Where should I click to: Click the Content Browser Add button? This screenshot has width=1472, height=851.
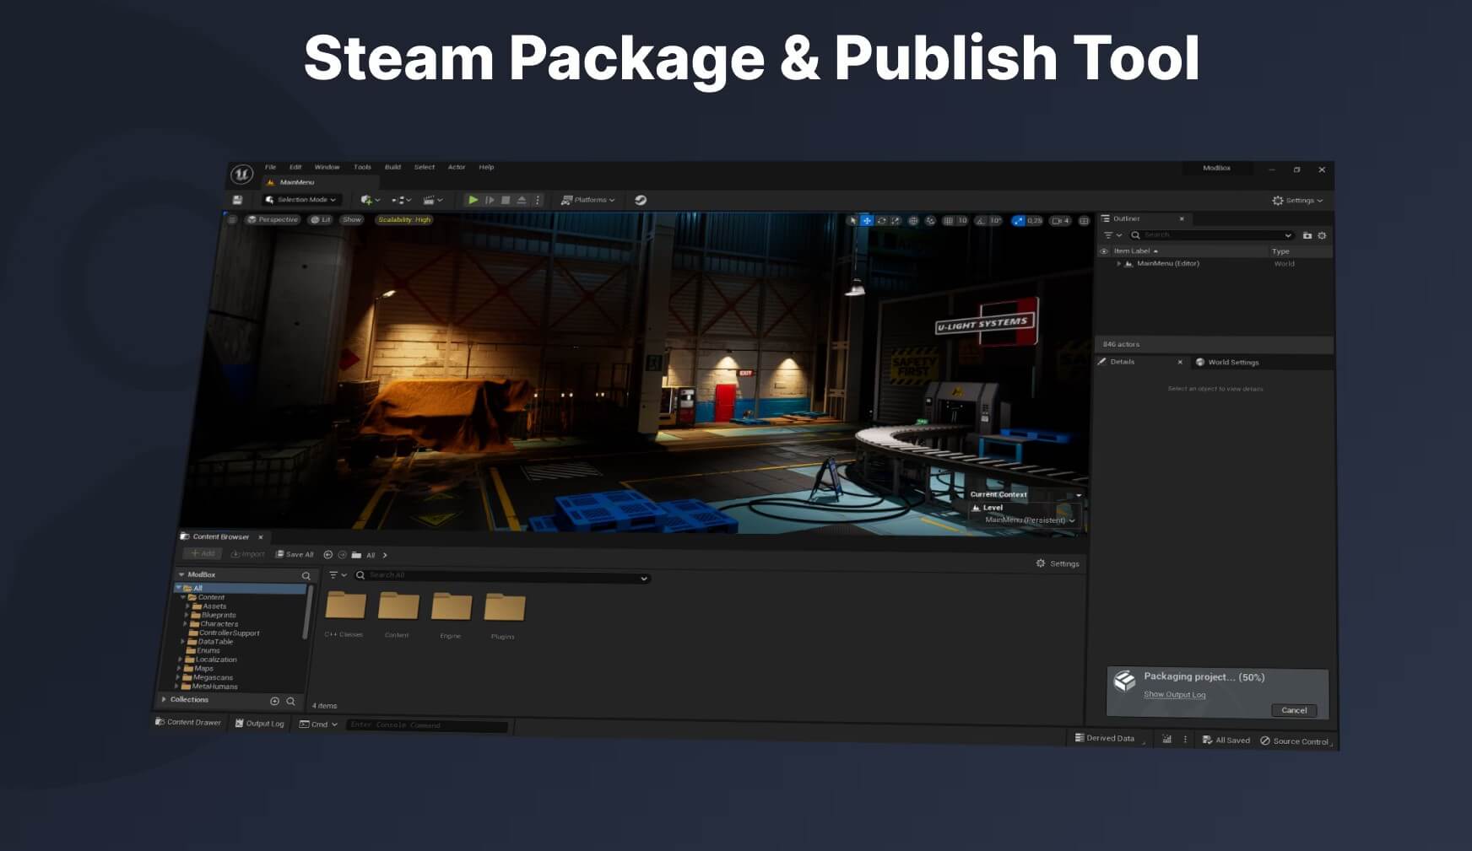(203, 553)
